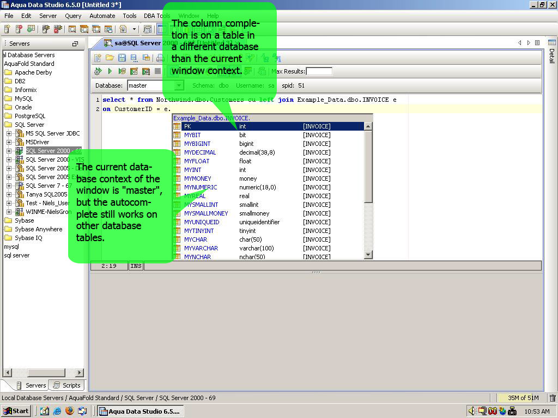Viewport: 558px width, 418px height.
Task: Toggle the INS insert mode indicator
Action: 136,266
